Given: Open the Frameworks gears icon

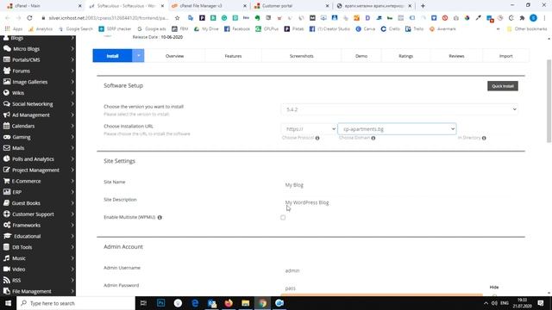Looking at the screenshot, I should [7, 225].
